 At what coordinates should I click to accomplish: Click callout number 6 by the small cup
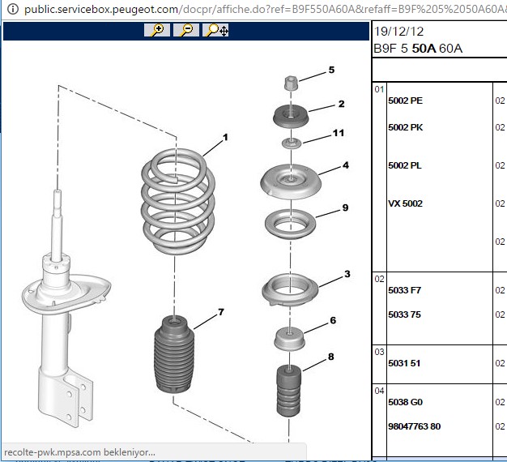pyautogui.click(x=333, y=320)
